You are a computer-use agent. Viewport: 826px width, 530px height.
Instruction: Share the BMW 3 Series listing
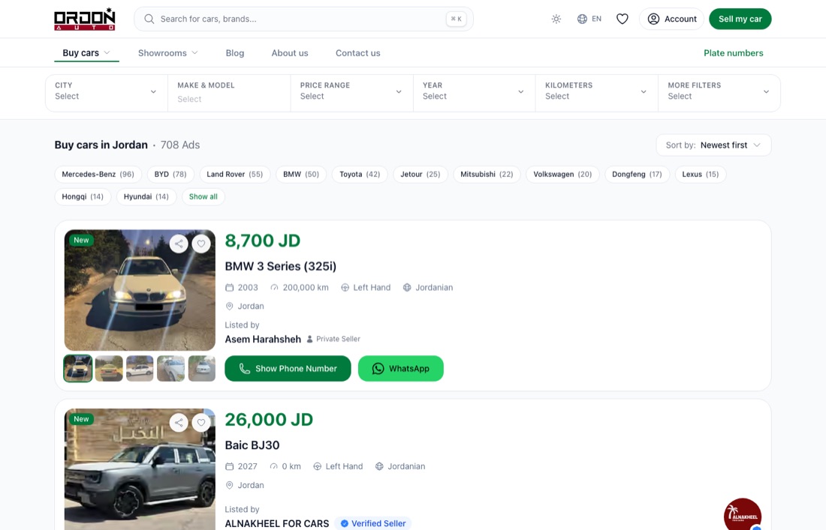[x=179, y=244]
